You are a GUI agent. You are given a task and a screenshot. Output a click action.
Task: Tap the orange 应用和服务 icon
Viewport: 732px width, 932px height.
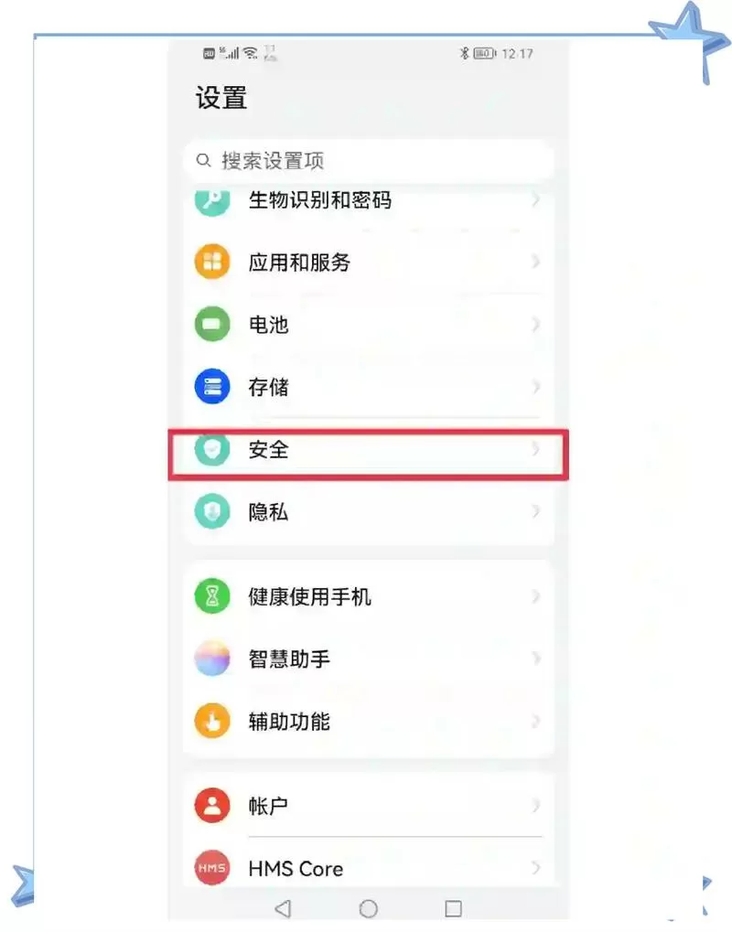(x=211, y=262)
